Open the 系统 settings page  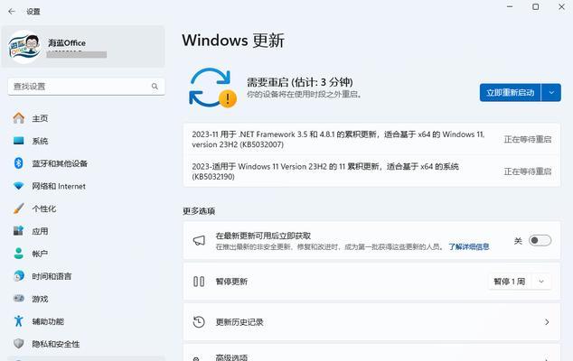[x=40, y=141]
